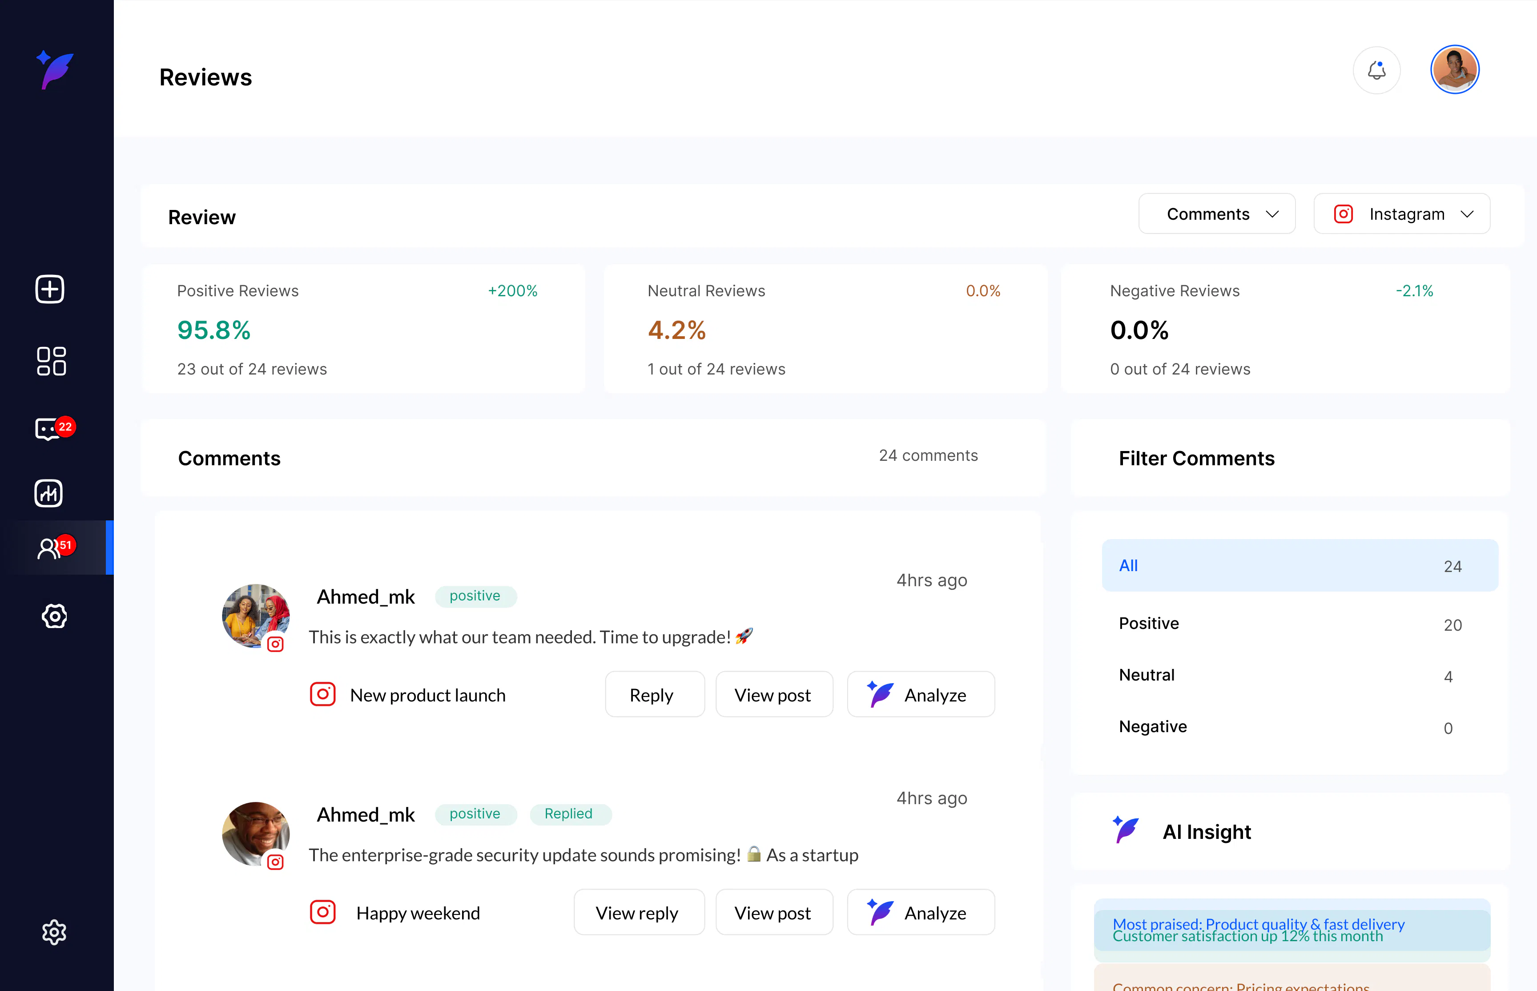This screenshot has height=991, width=1537.
Task: Click the Filter Comments heading
Action: tap(1197, 458)
